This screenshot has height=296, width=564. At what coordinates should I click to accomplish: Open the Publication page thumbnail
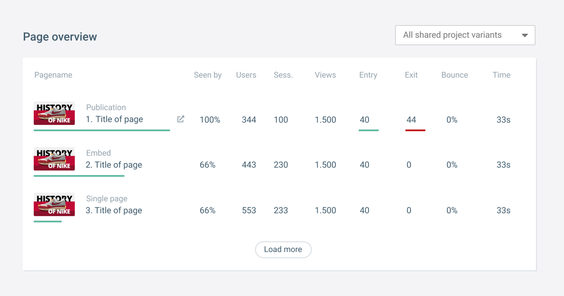pyautogui.click(x=54, y=113)
